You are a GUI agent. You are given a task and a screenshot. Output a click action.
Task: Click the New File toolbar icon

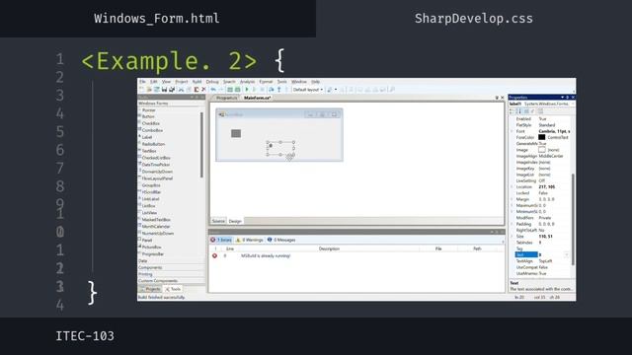[x=141, y=90]
